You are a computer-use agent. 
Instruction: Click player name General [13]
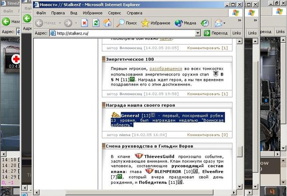pyautogui.click(x=135, y=115)
